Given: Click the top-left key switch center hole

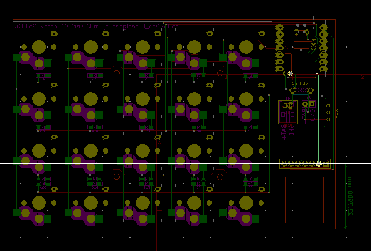Looking at the screenshot, I should tap(39, 47).
